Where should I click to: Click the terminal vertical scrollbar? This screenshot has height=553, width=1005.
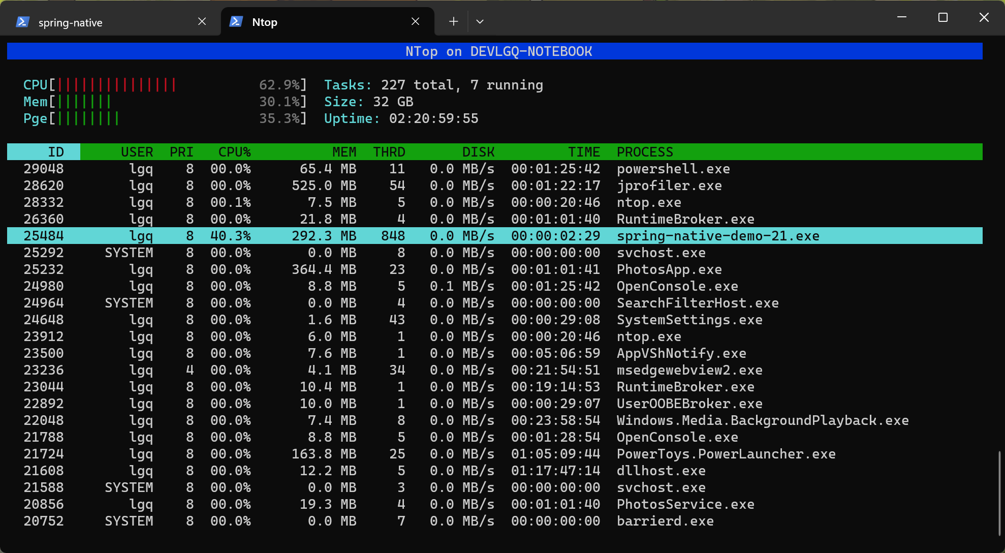tap(999, 493)
